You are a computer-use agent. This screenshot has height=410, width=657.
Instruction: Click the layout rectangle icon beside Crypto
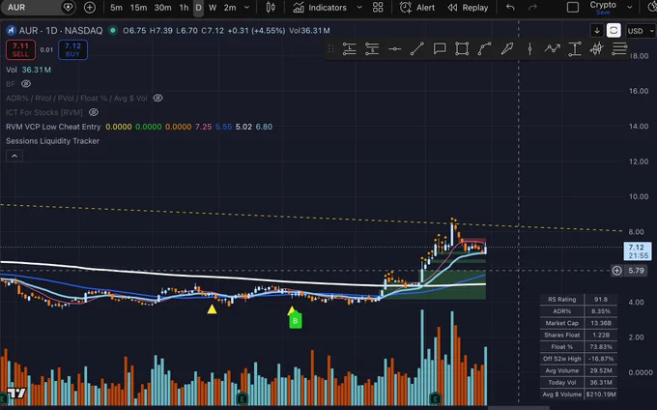click(573, 7)
